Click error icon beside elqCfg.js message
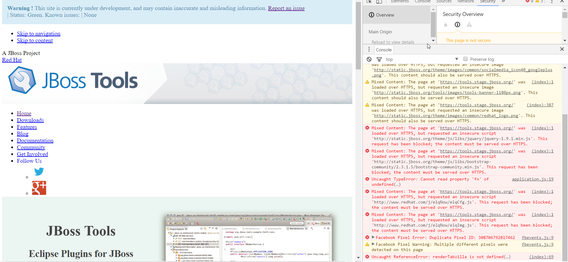This screenshot has height=262, width=568. tap(367, 191)
